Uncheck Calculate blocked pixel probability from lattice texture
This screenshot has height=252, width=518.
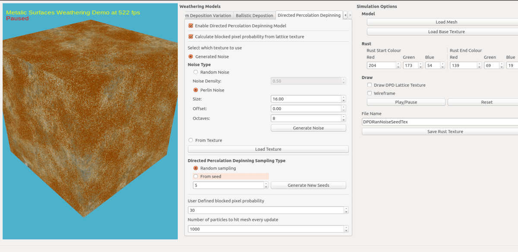point(191,37)
